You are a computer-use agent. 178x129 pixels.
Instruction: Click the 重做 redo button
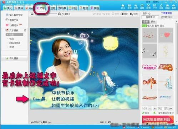[106, 14]
